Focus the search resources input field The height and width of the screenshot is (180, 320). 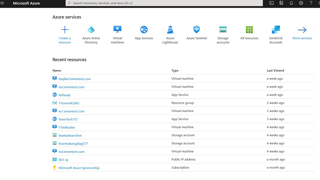tap(164, 3)
